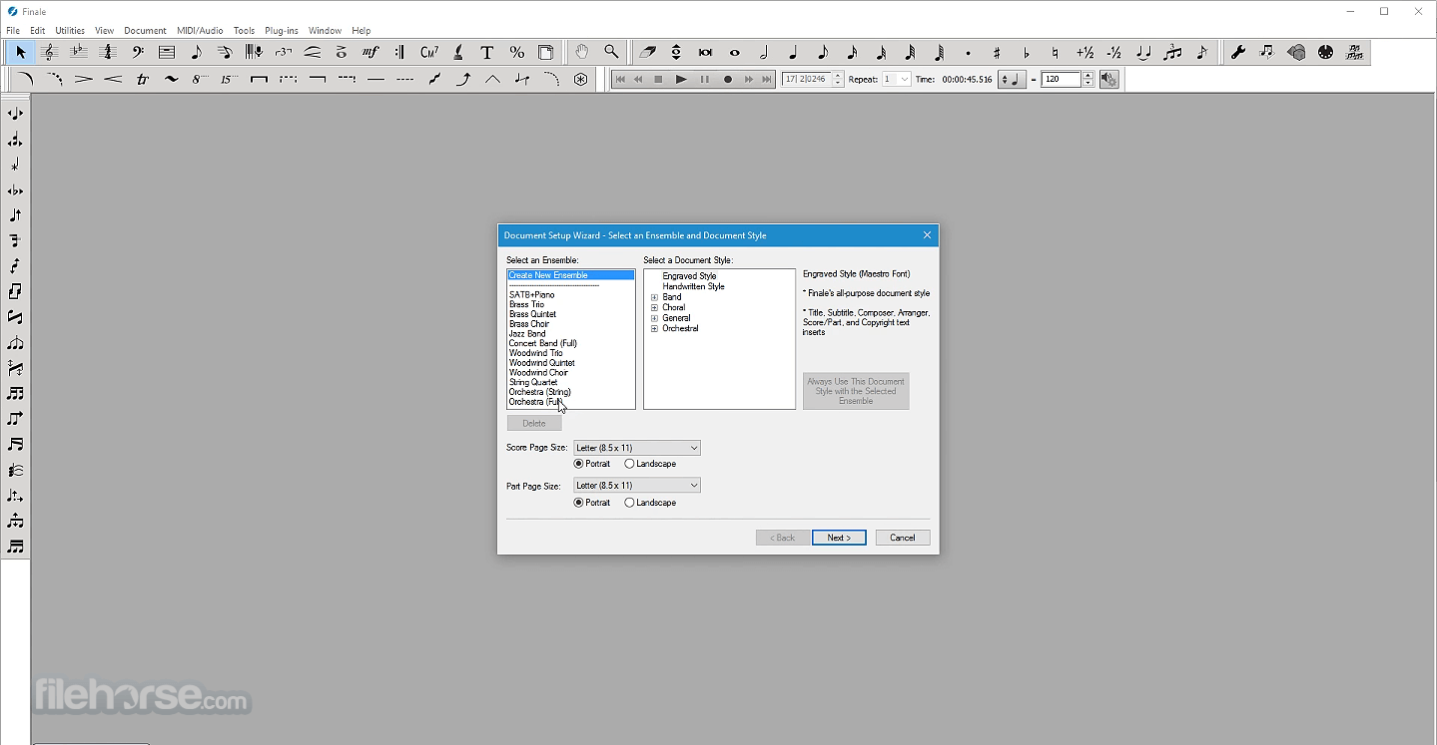Stop playback with the square button
The width and height of the screenshot is (1437, 745).
coord(658,79)
